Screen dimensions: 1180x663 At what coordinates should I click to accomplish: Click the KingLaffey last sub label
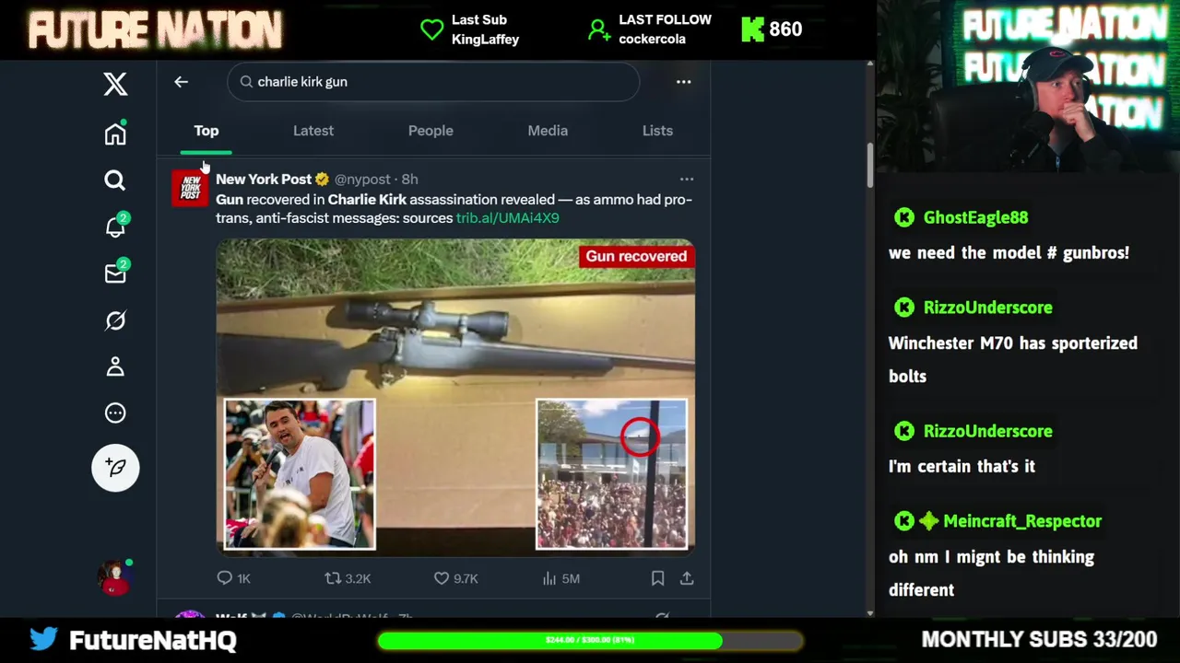(x=485, y=40)
